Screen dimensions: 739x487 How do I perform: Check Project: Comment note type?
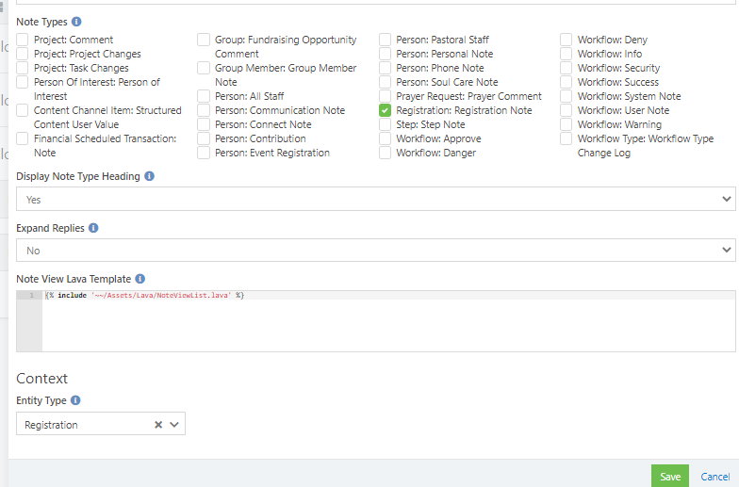pos(23,40)
